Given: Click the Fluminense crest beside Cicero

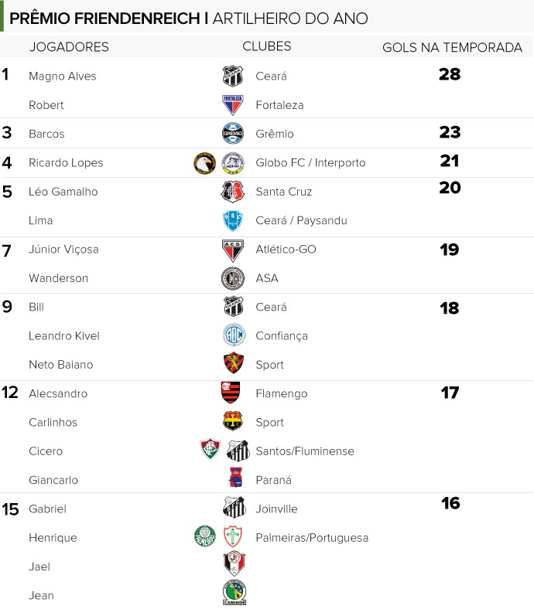Looking at the screenshot, I should [210, 448].
